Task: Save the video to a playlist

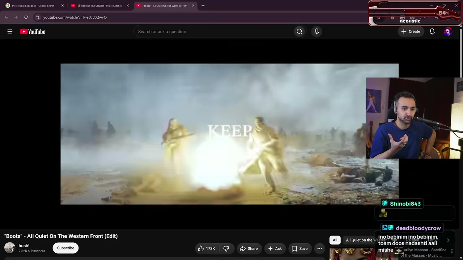Action: click(300, 248)
